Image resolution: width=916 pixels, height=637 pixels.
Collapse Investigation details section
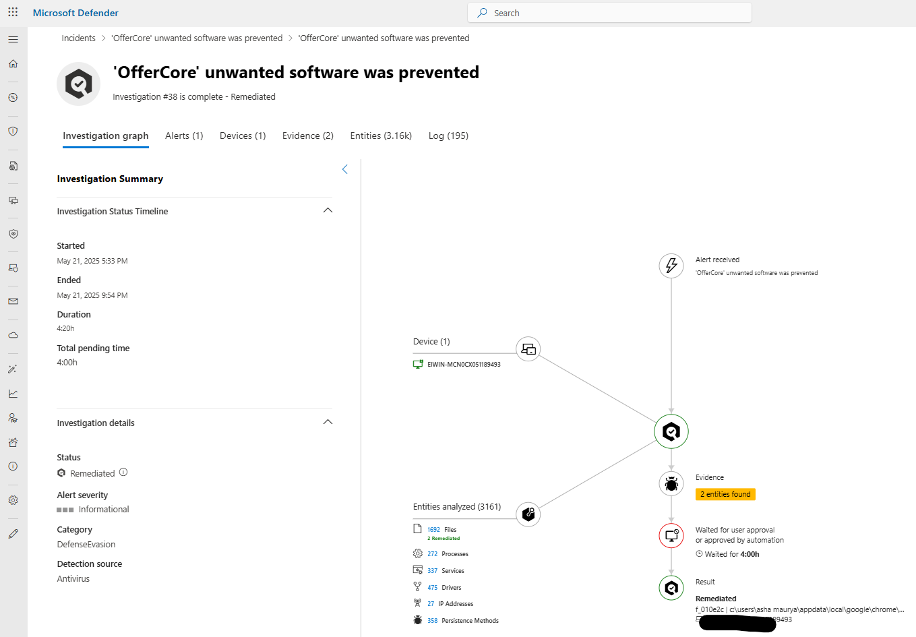(x=328, y=422)
